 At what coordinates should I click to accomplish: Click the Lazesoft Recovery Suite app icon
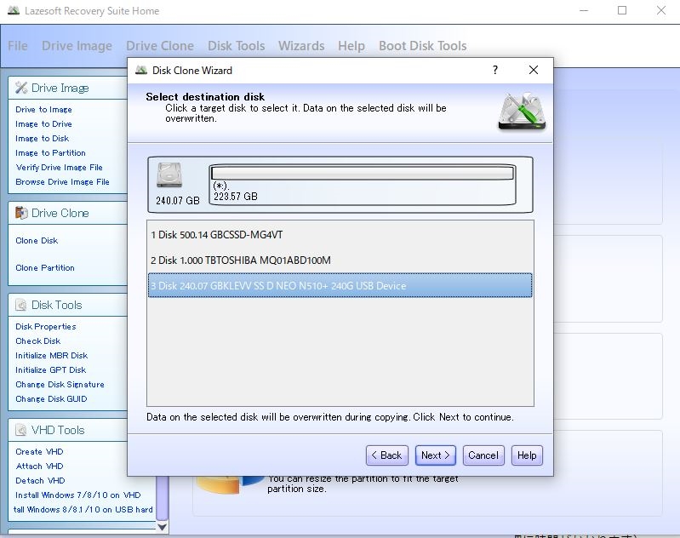[14, 11]
